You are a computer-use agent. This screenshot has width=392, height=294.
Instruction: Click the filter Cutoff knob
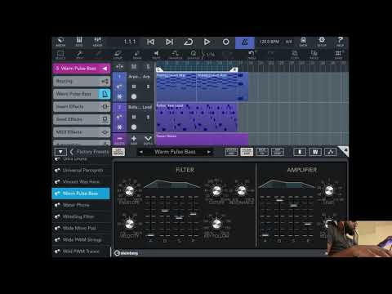[x=216, y=191]
